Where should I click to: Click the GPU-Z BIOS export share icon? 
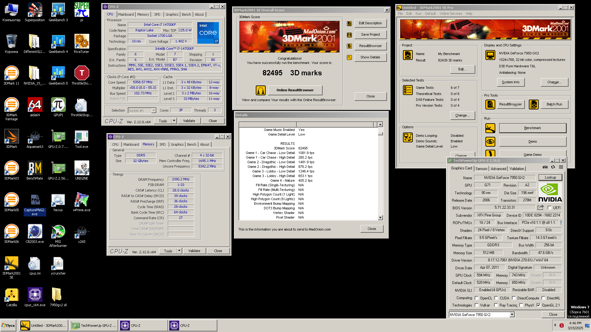[541, 207]
